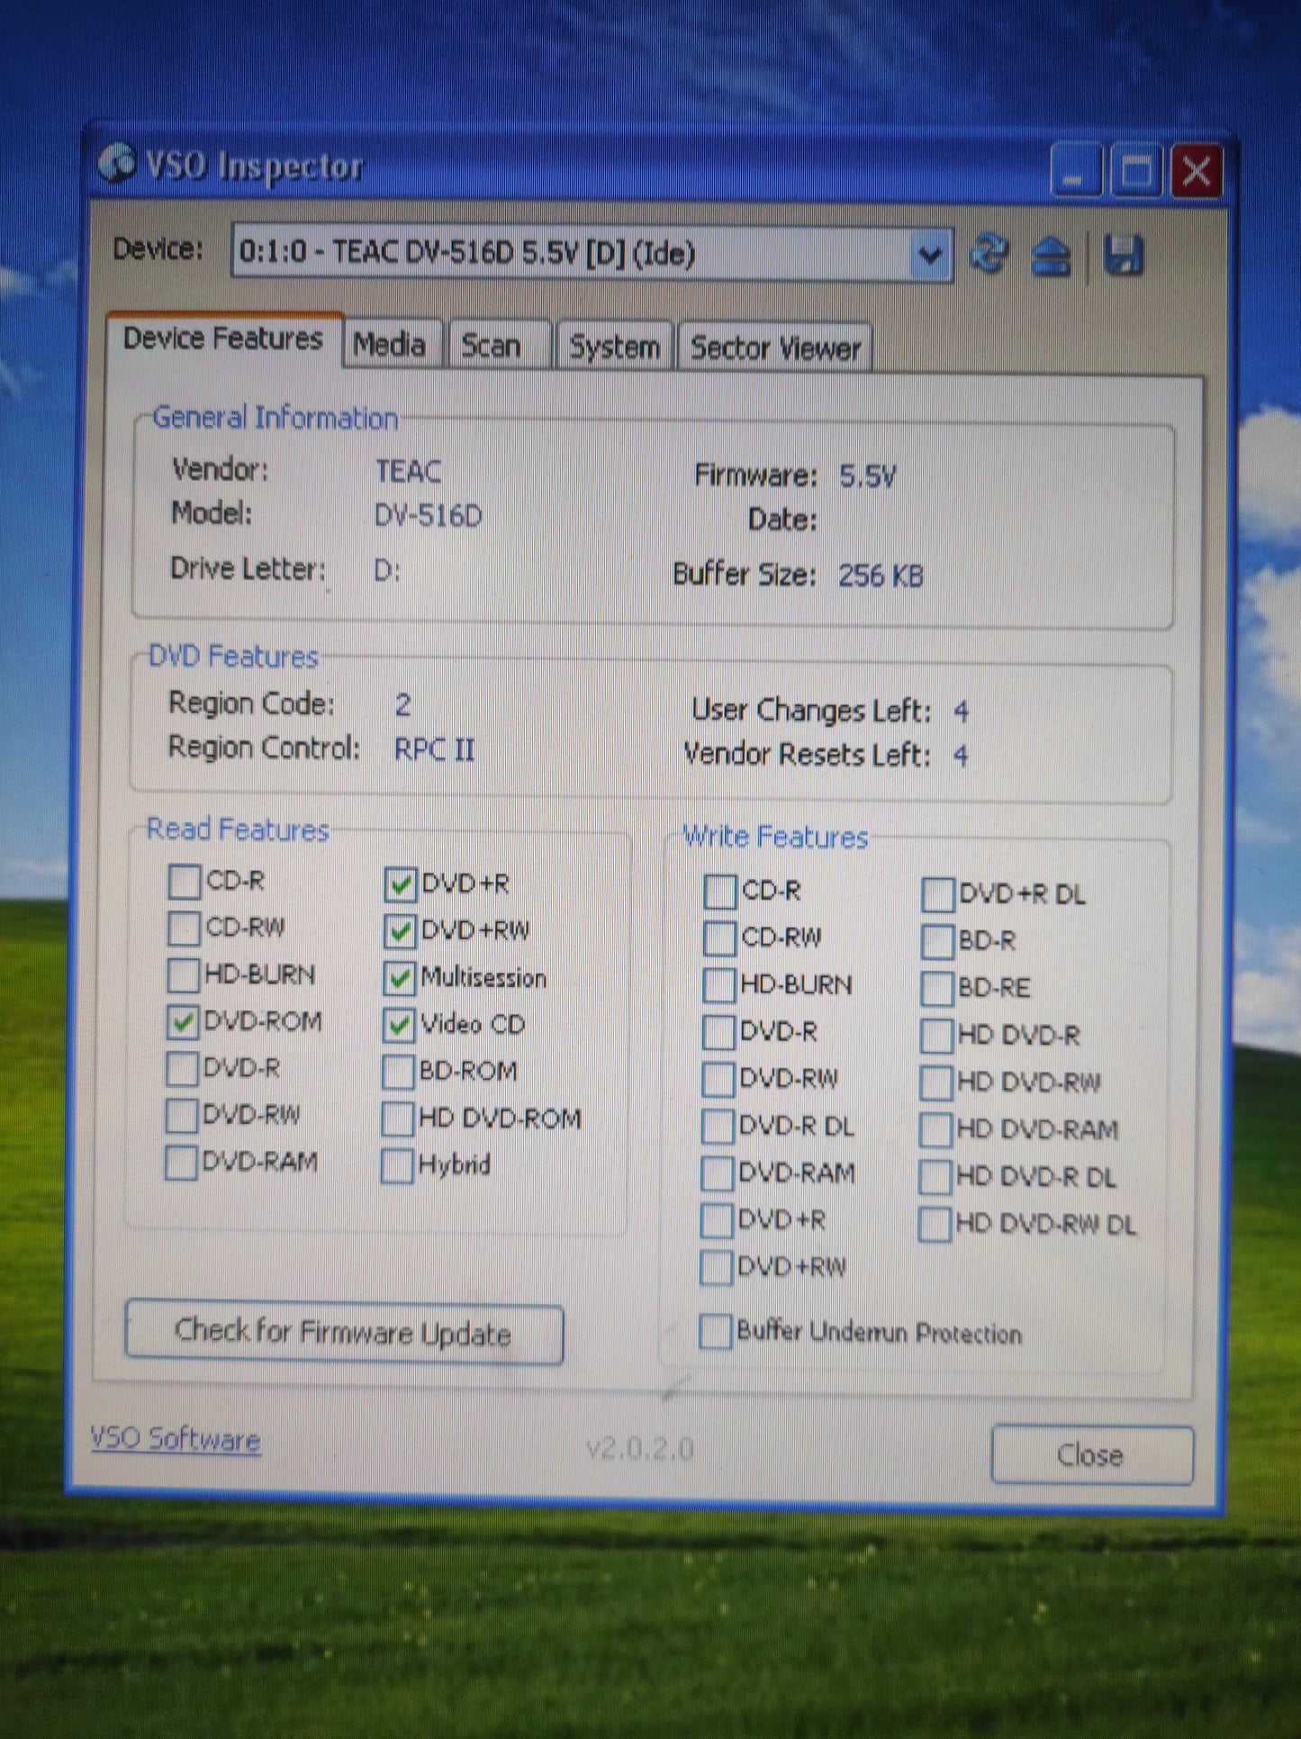Click the eject disc icon
Viewport: 1301px width, 1739px height.
point(1051,257)
